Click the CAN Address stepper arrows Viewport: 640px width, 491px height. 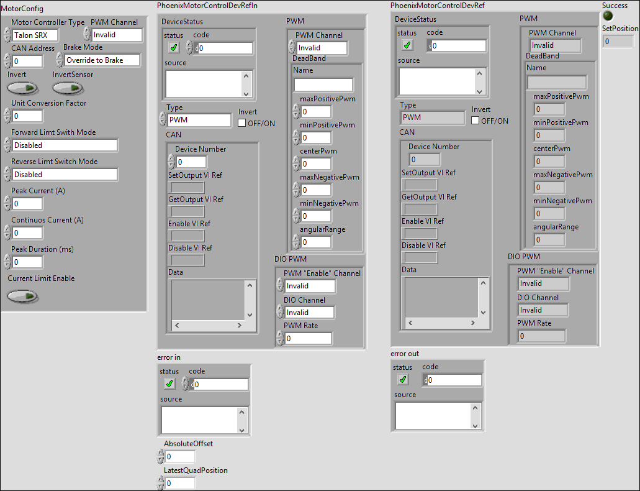[x=7, y=62]
